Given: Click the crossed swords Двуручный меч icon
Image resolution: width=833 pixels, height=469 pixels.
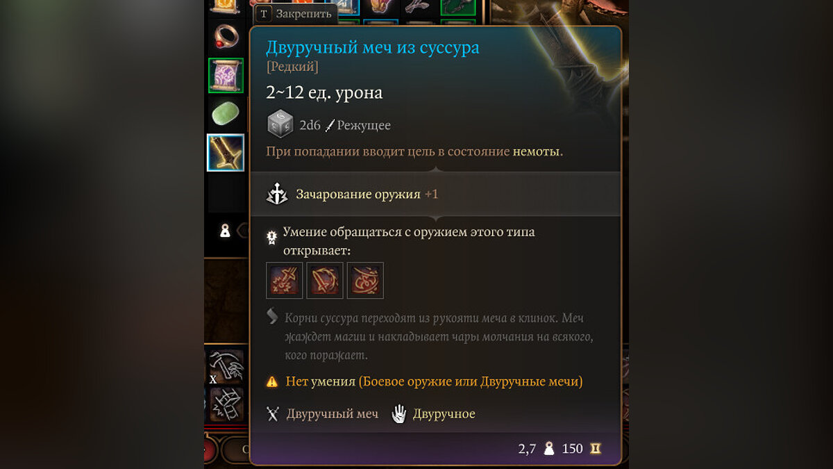Looking at the screenshot, I should pyautogui.click(x=273, y=414).
